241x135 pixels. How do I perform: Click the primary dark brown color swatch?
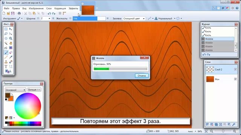[8, 95]
